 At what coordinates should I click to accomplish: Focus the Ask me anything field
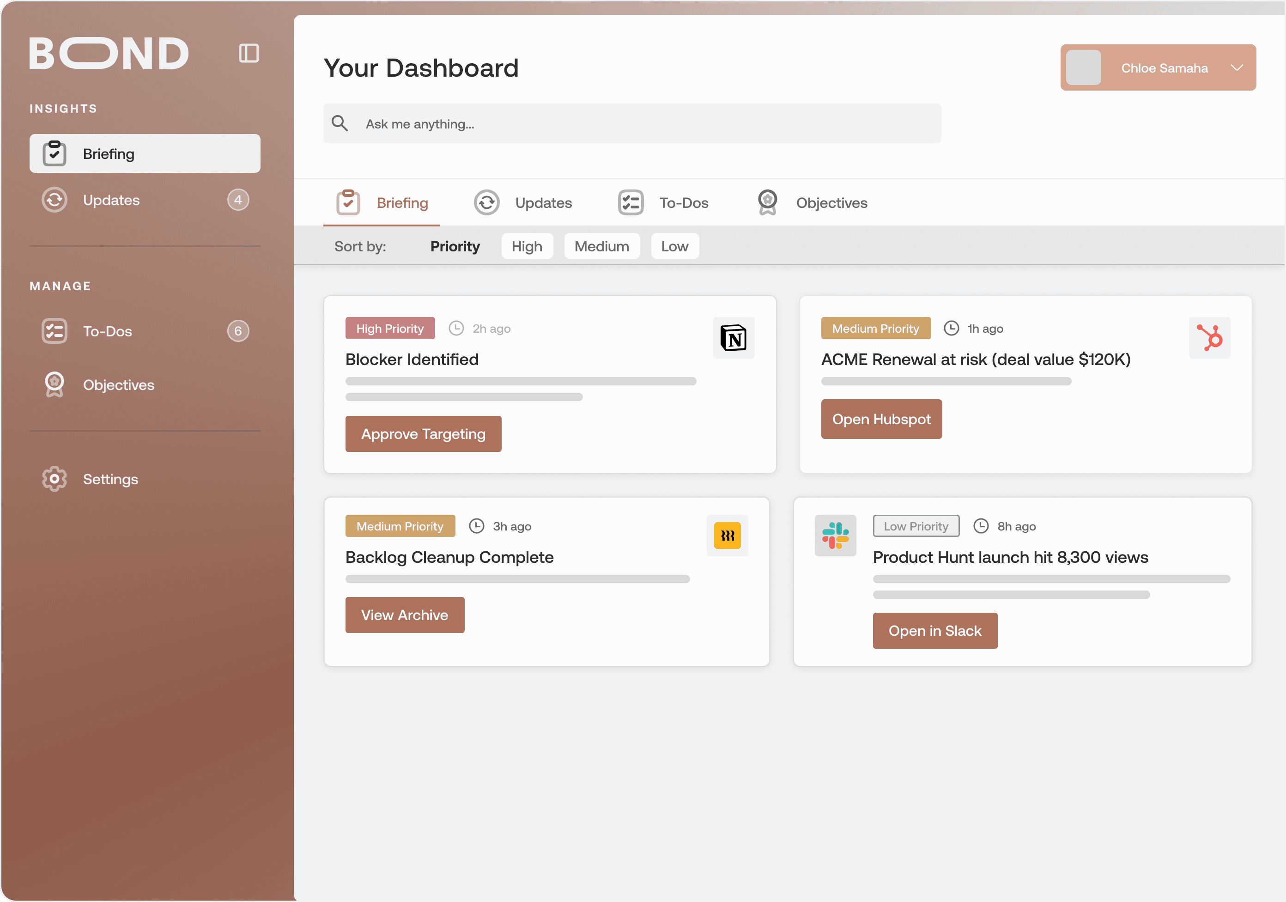644,124
